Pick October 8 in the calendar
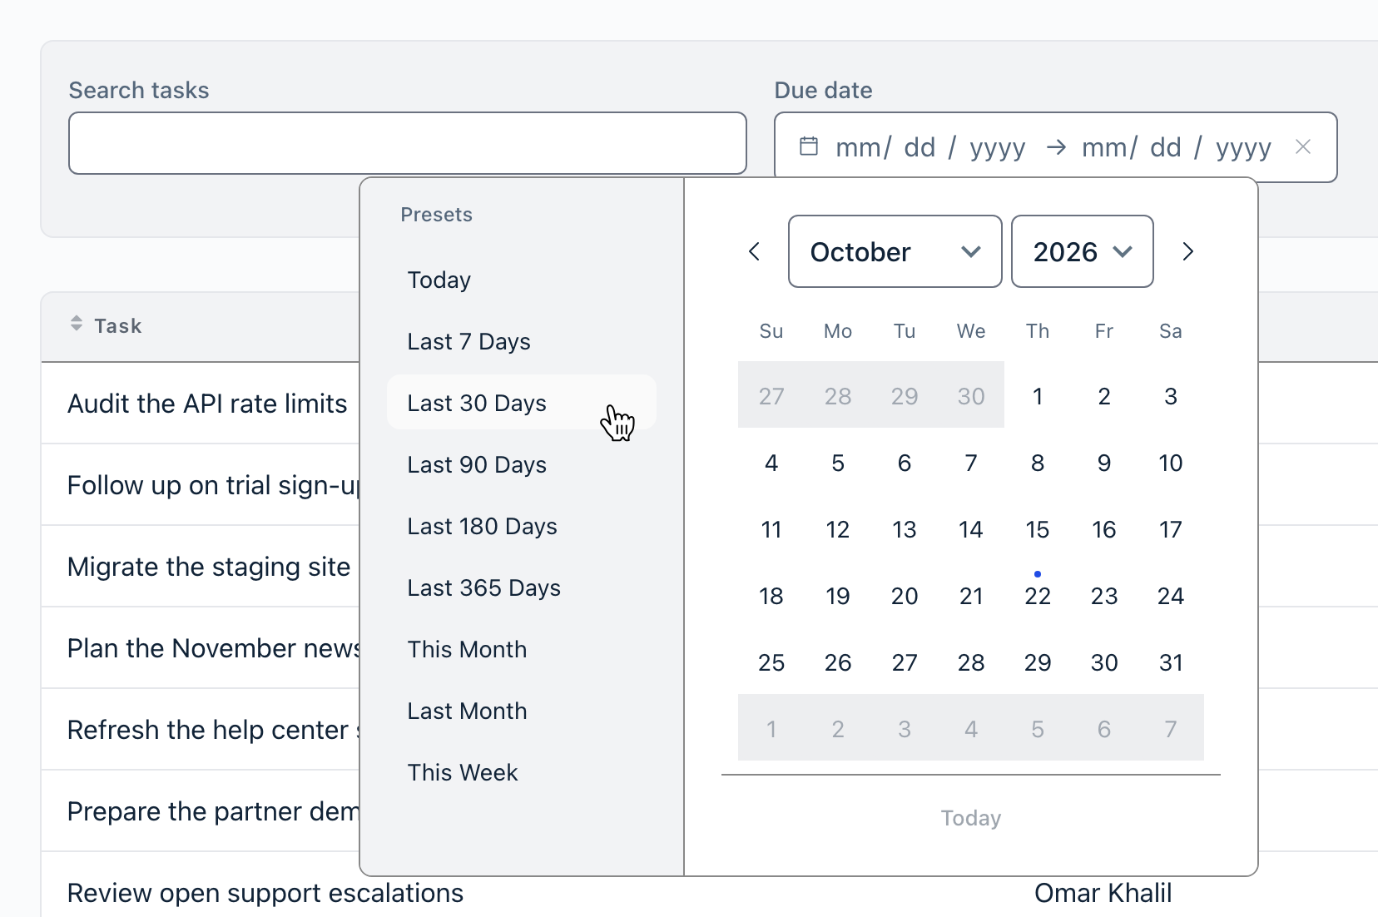 1038,463
